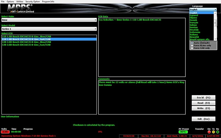Image resolution: width=221 pixels, height=138 pixels.
Task: Click the Read (F2) button
Action: 203,103
